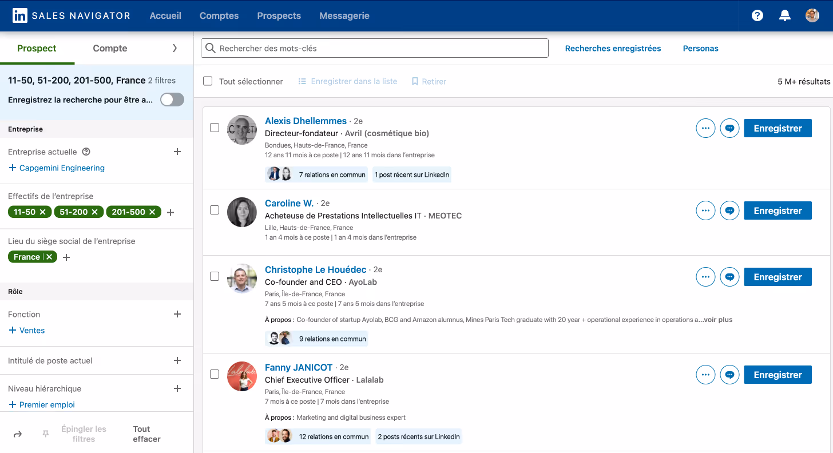Open more options for Fanny JANICOT
833x453 pixels.
pyautogui.click(x=705, y=375)
